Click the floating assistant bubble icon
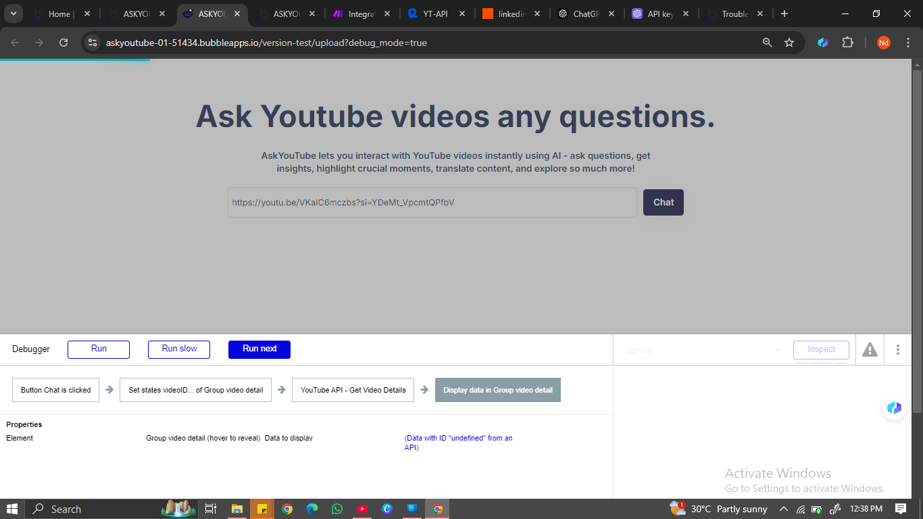Image resolution: width=923 pixels, height=519 pixels. point(894,407)
